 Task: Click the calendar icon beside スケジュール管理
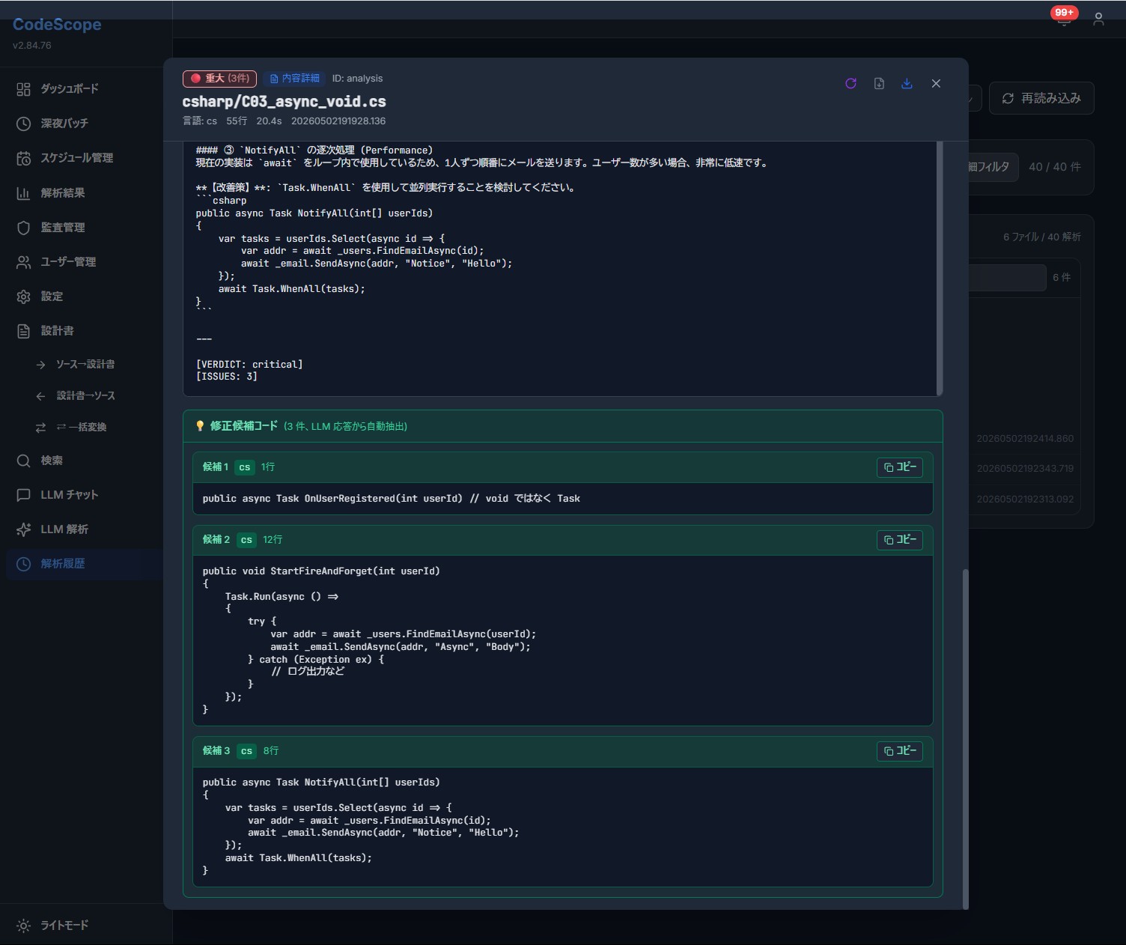pyautogui.click(x=24, y=158)
